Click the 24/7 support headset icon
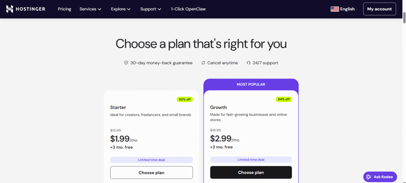The image size is (406, 183). (249, 63)
